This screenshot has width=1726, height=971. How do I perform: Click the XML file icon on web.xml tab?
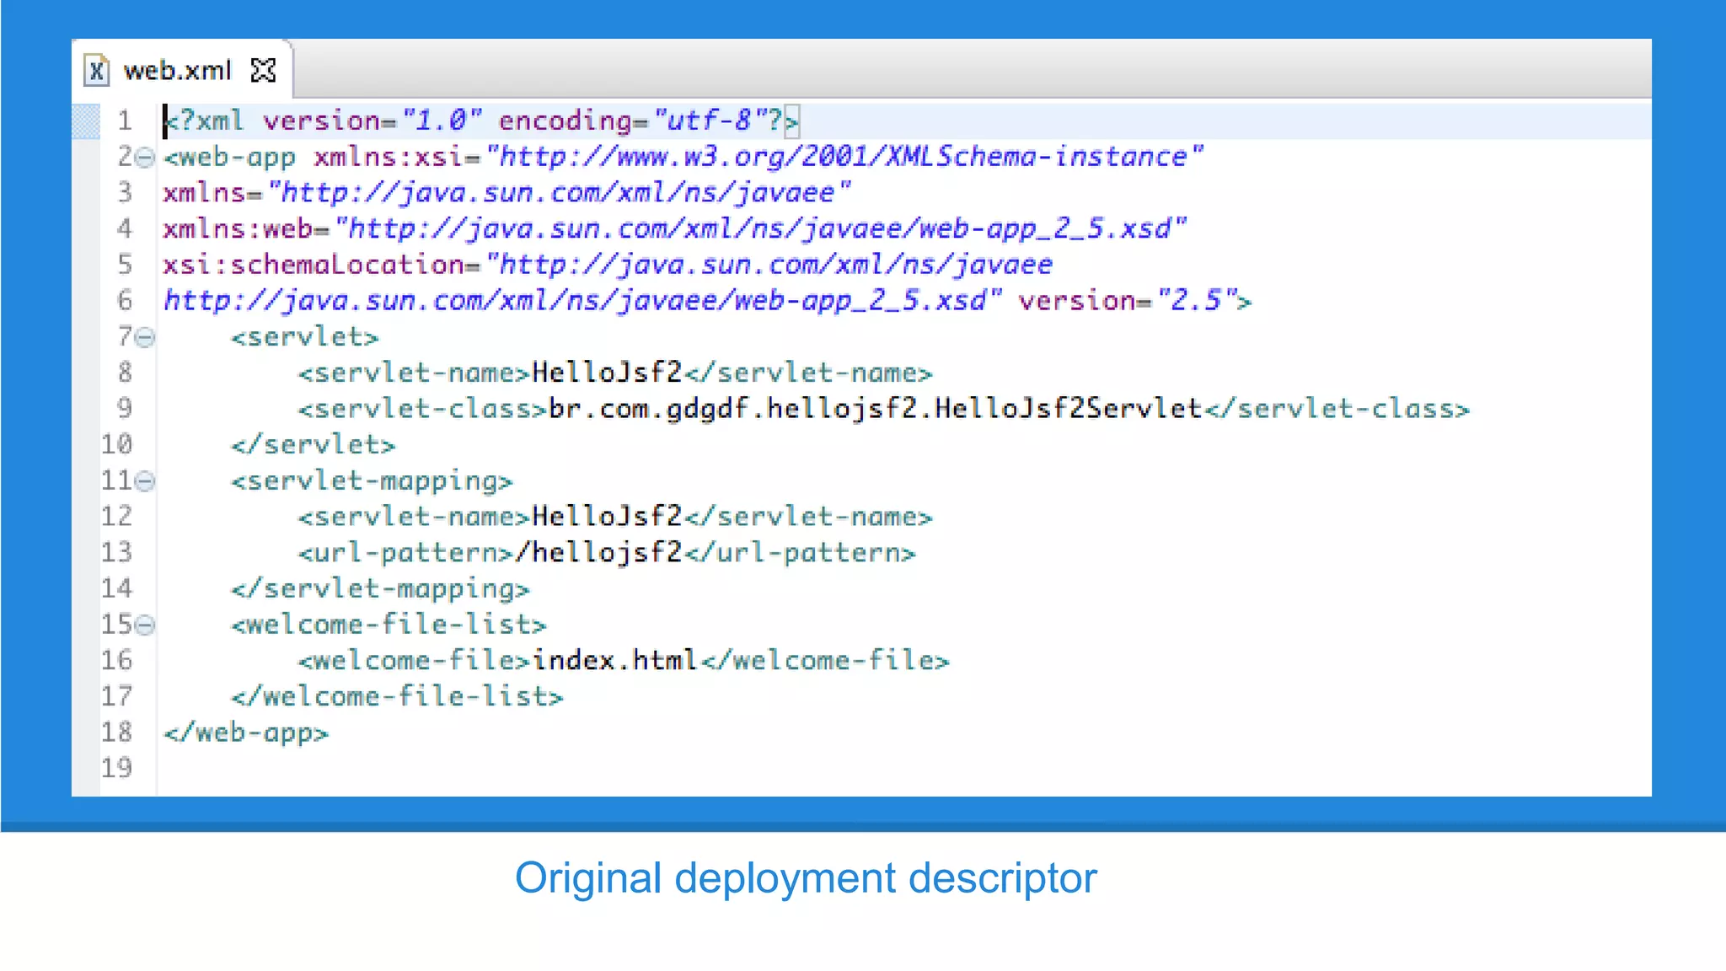[x=97, y=70]
